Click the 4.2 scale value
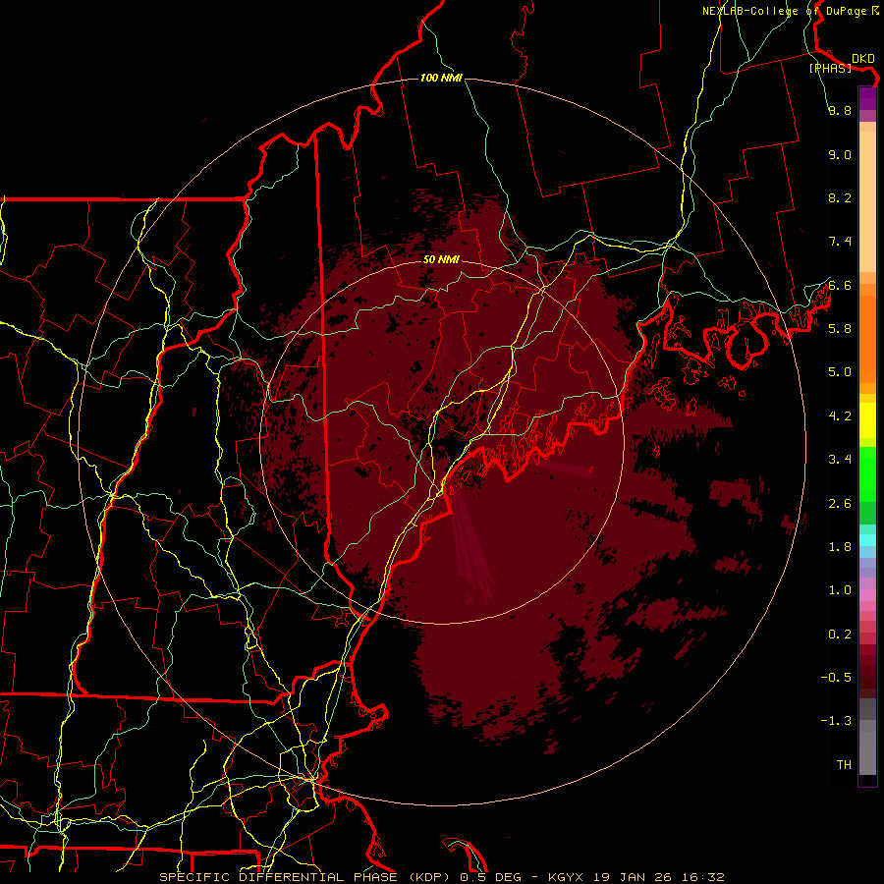The height and width of the screenshot is (884, 884). click(x=840, y=416)
